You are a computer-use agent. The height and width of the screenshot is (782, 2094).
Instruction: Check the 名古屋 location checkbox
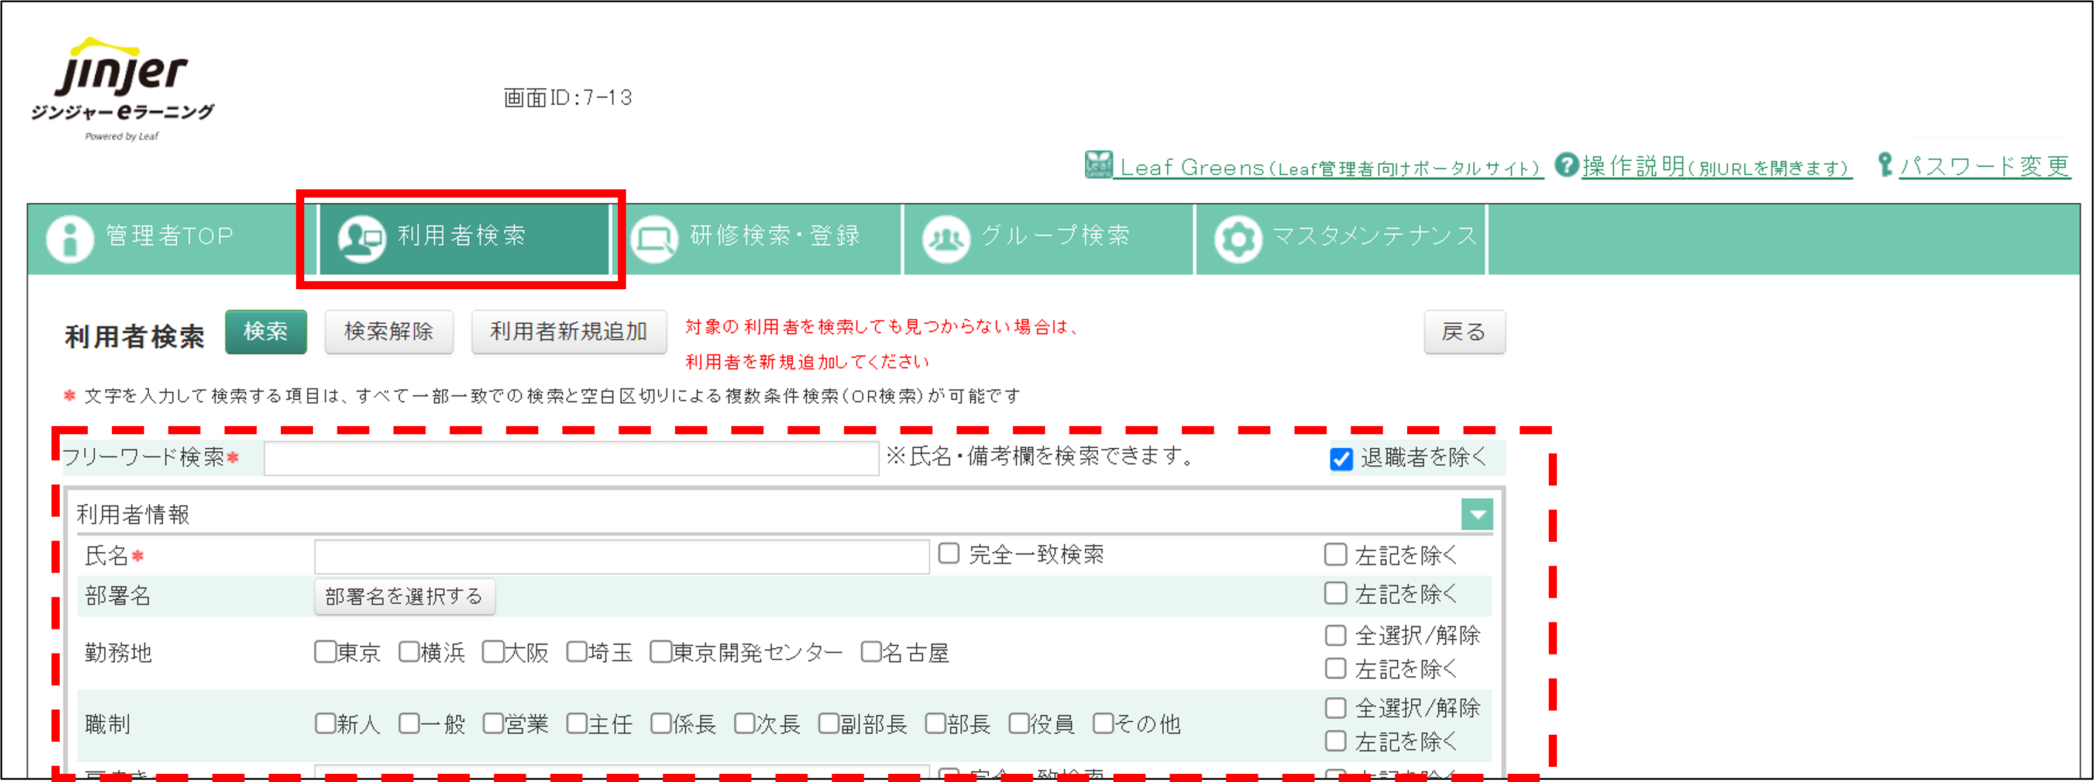click(x=871, y=651)
